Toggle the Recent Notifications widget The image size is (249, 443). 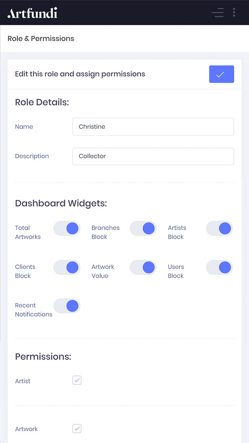(x=67, y=306)
